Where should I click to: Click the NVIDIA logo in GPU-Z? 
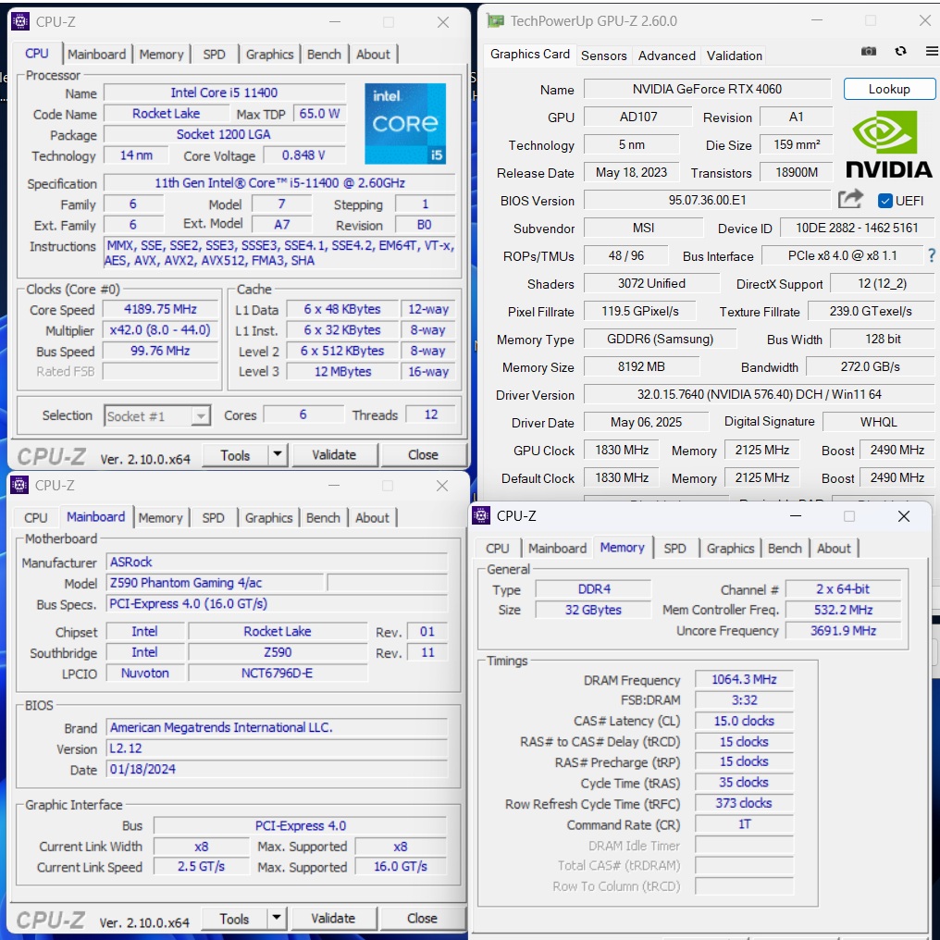tap(888, 144)
